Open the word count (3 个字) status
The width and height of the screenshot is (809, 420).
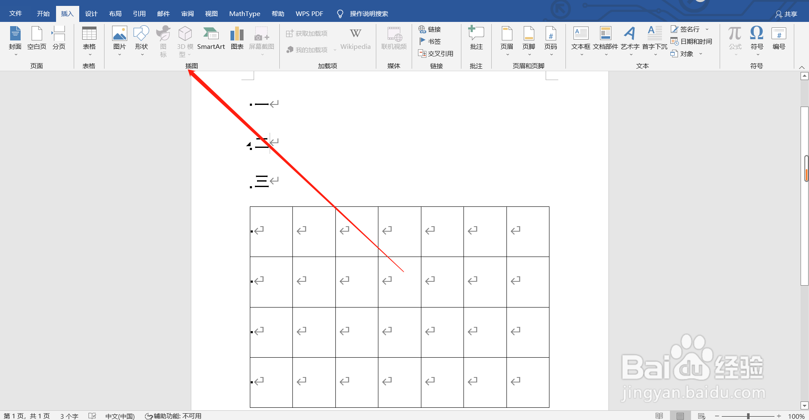69,416
